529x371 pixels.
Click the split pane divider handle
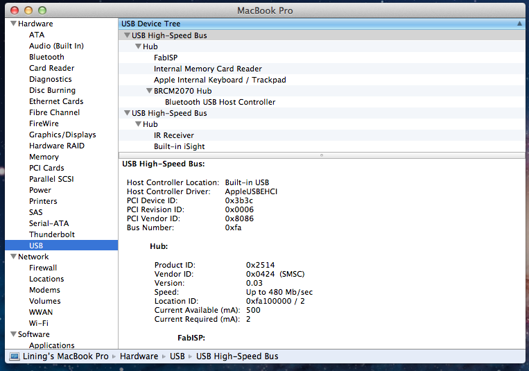tap(320, 155)
